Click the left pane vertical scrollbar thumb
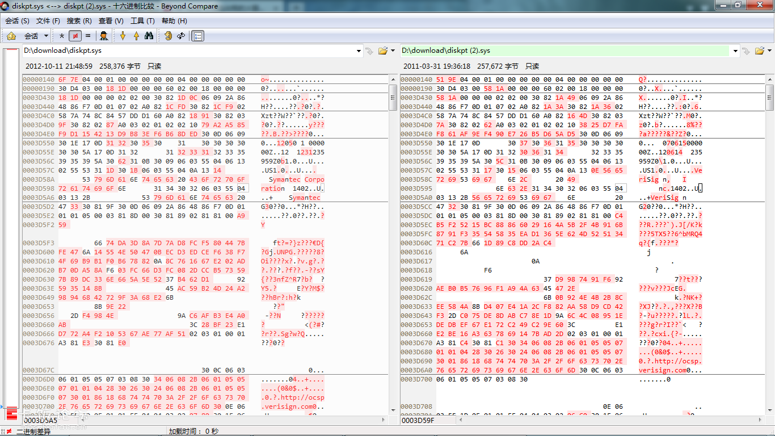 point(393,97)
